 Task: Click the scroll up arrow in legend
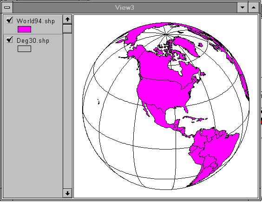pyautogui.click(x=67, y=20)
